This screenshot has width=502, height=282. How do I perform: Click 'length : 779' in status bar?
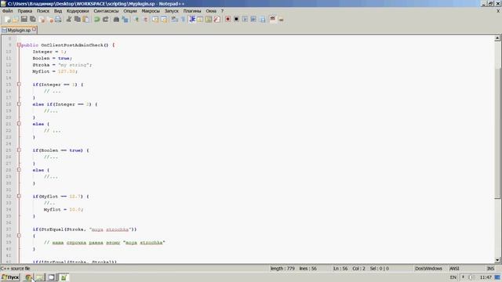click(x=282, y=269)
